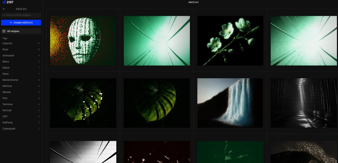The image size is (338, 163).
Task: Click the Create ASCII art button
Action: 21,22
